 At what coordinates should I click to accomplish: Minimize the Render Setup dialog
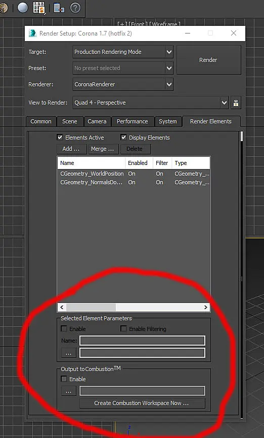(188, 33)
